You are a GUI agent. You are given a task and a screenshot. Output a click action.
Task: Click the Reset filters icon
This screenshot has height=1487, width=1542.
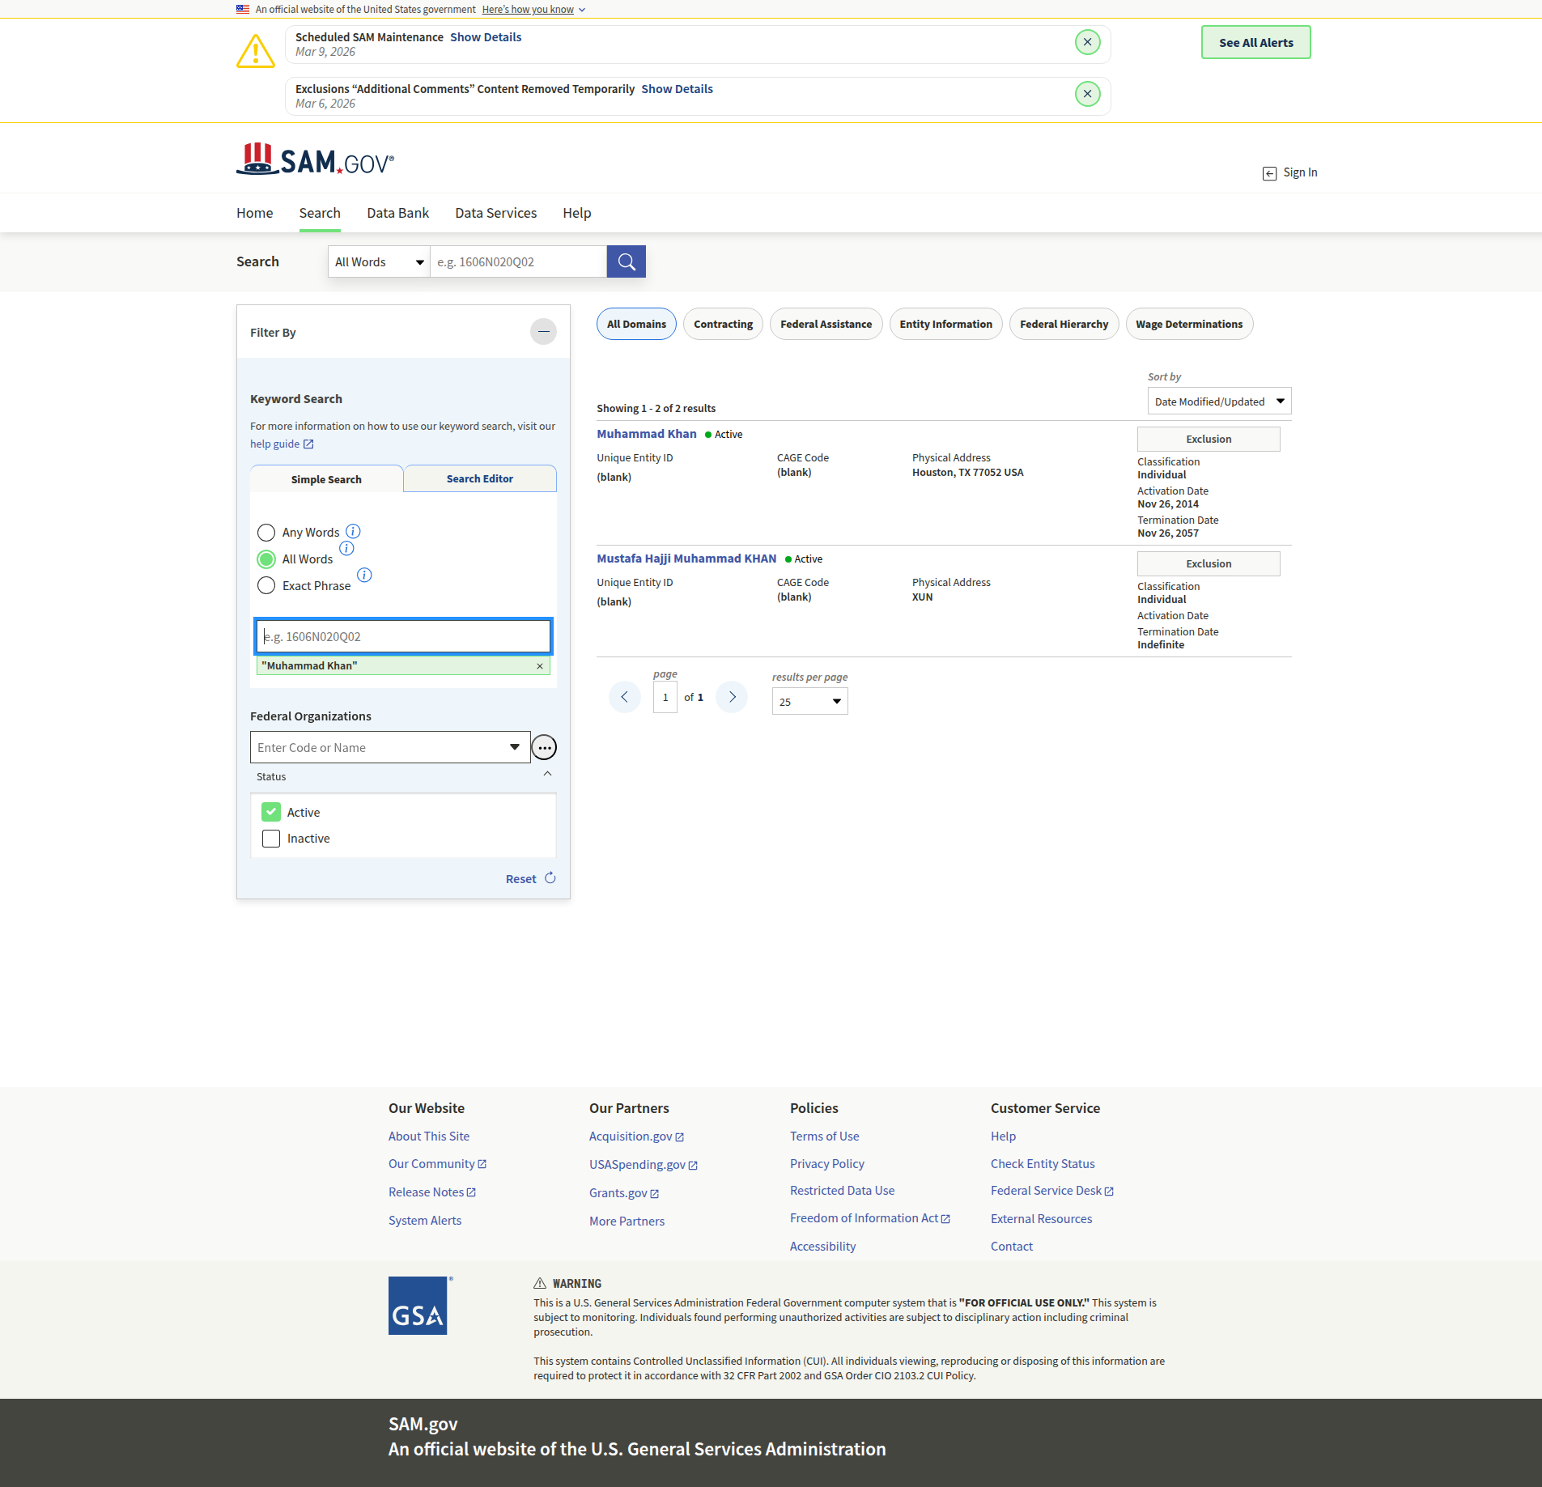pyautogui.click(x=550, y=878)
